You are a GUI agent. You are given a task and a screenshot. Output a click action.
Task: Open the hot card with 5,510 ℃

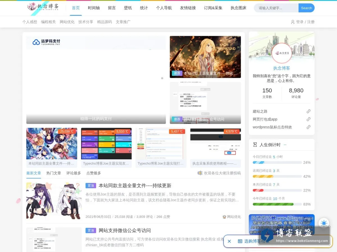[106, 148]
